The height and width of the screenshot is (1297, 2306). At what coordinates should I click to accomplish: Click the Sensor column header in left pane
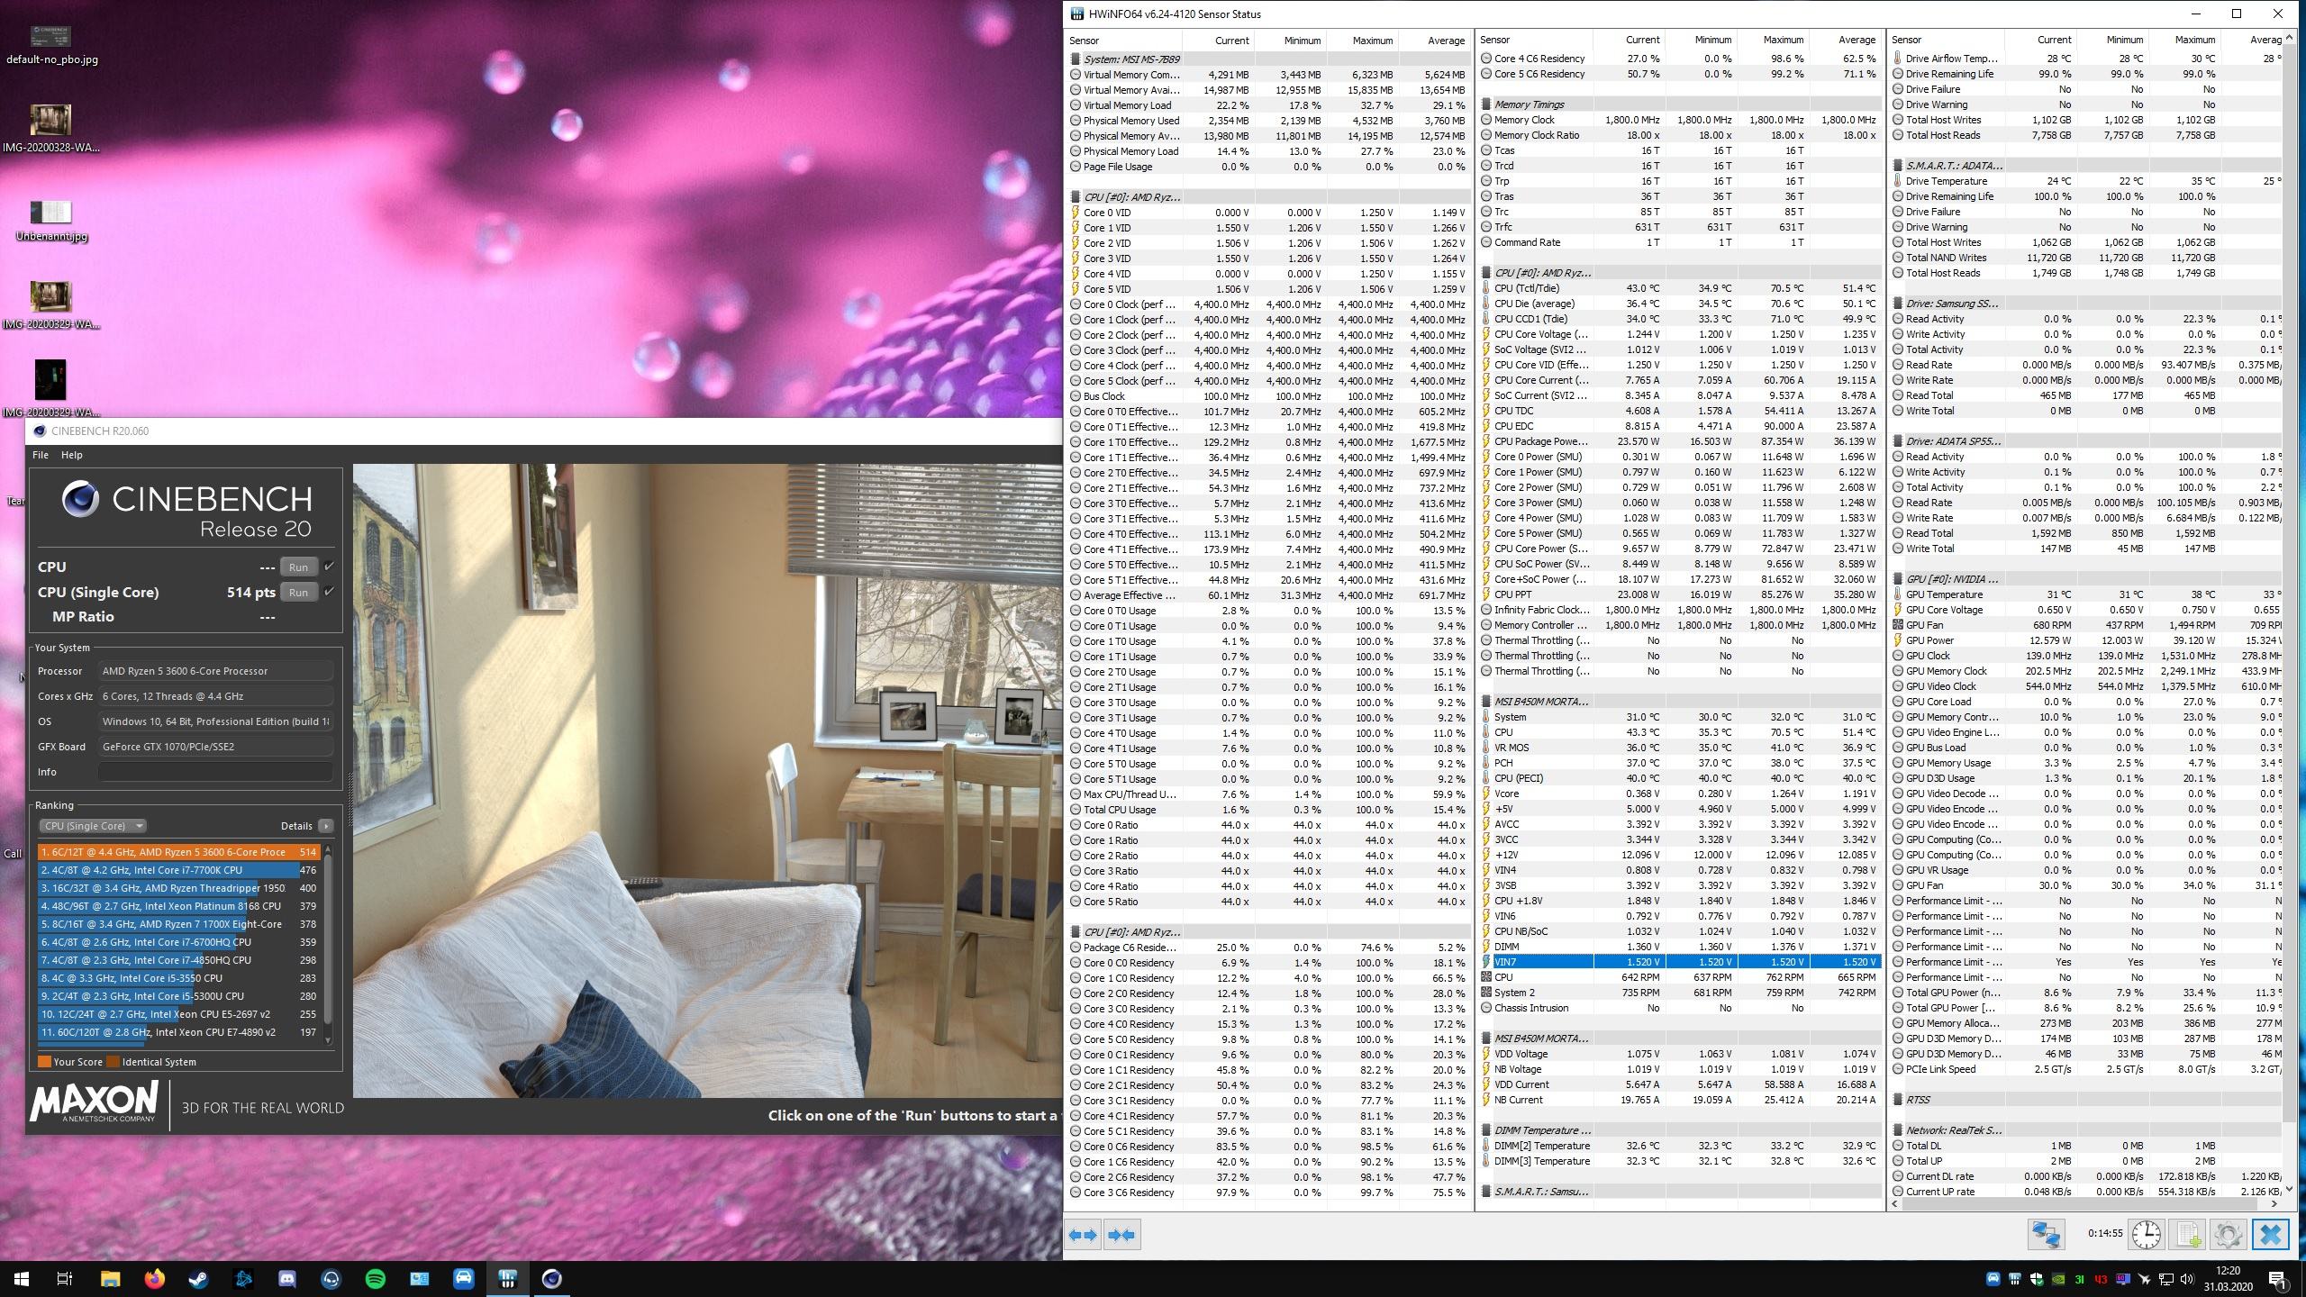click(x=1123, y=41)
